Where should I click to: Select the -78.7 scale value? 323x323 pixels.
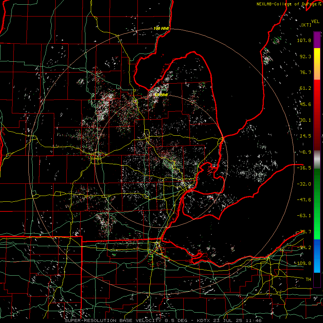point(304,232)
